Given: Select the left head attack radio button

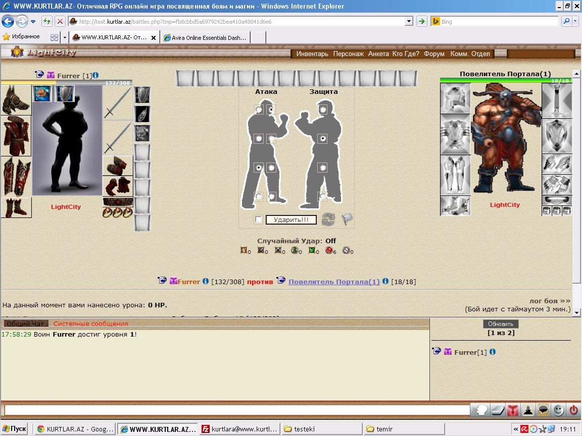Looking at the screenshot, I should [259, 110].
